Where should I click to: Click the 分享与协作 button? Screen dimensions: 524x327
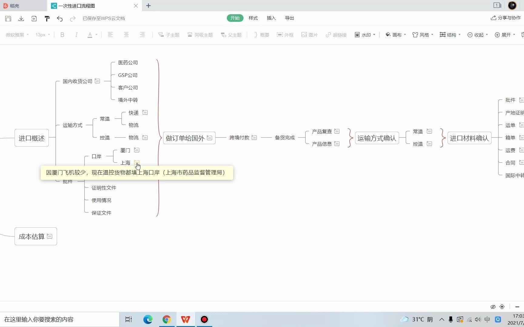click(506, 18)
